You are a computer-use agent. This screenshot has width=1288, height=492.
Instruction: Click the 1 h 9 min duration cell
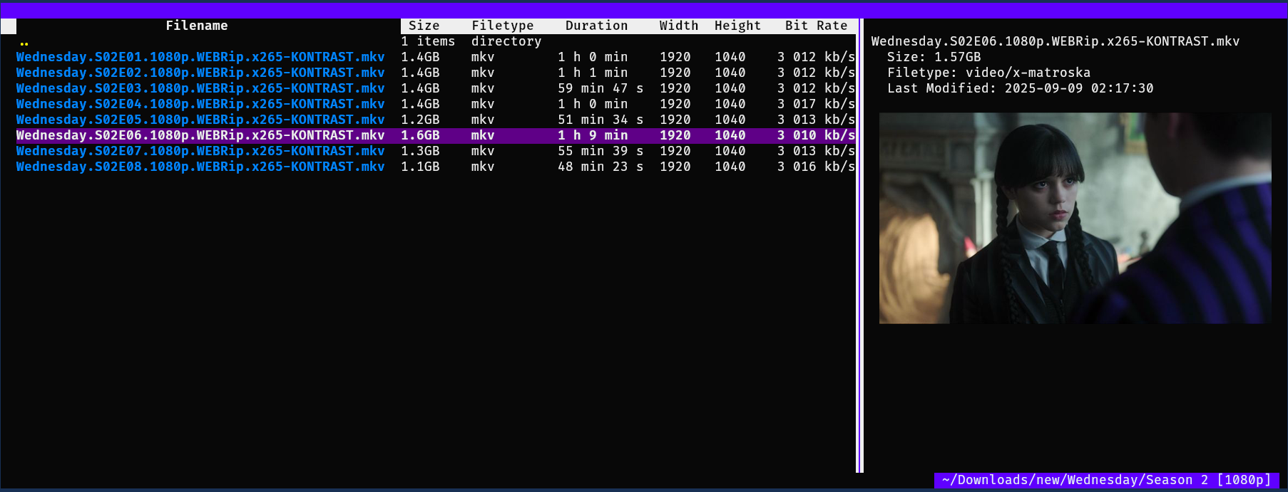pos(593,135)
